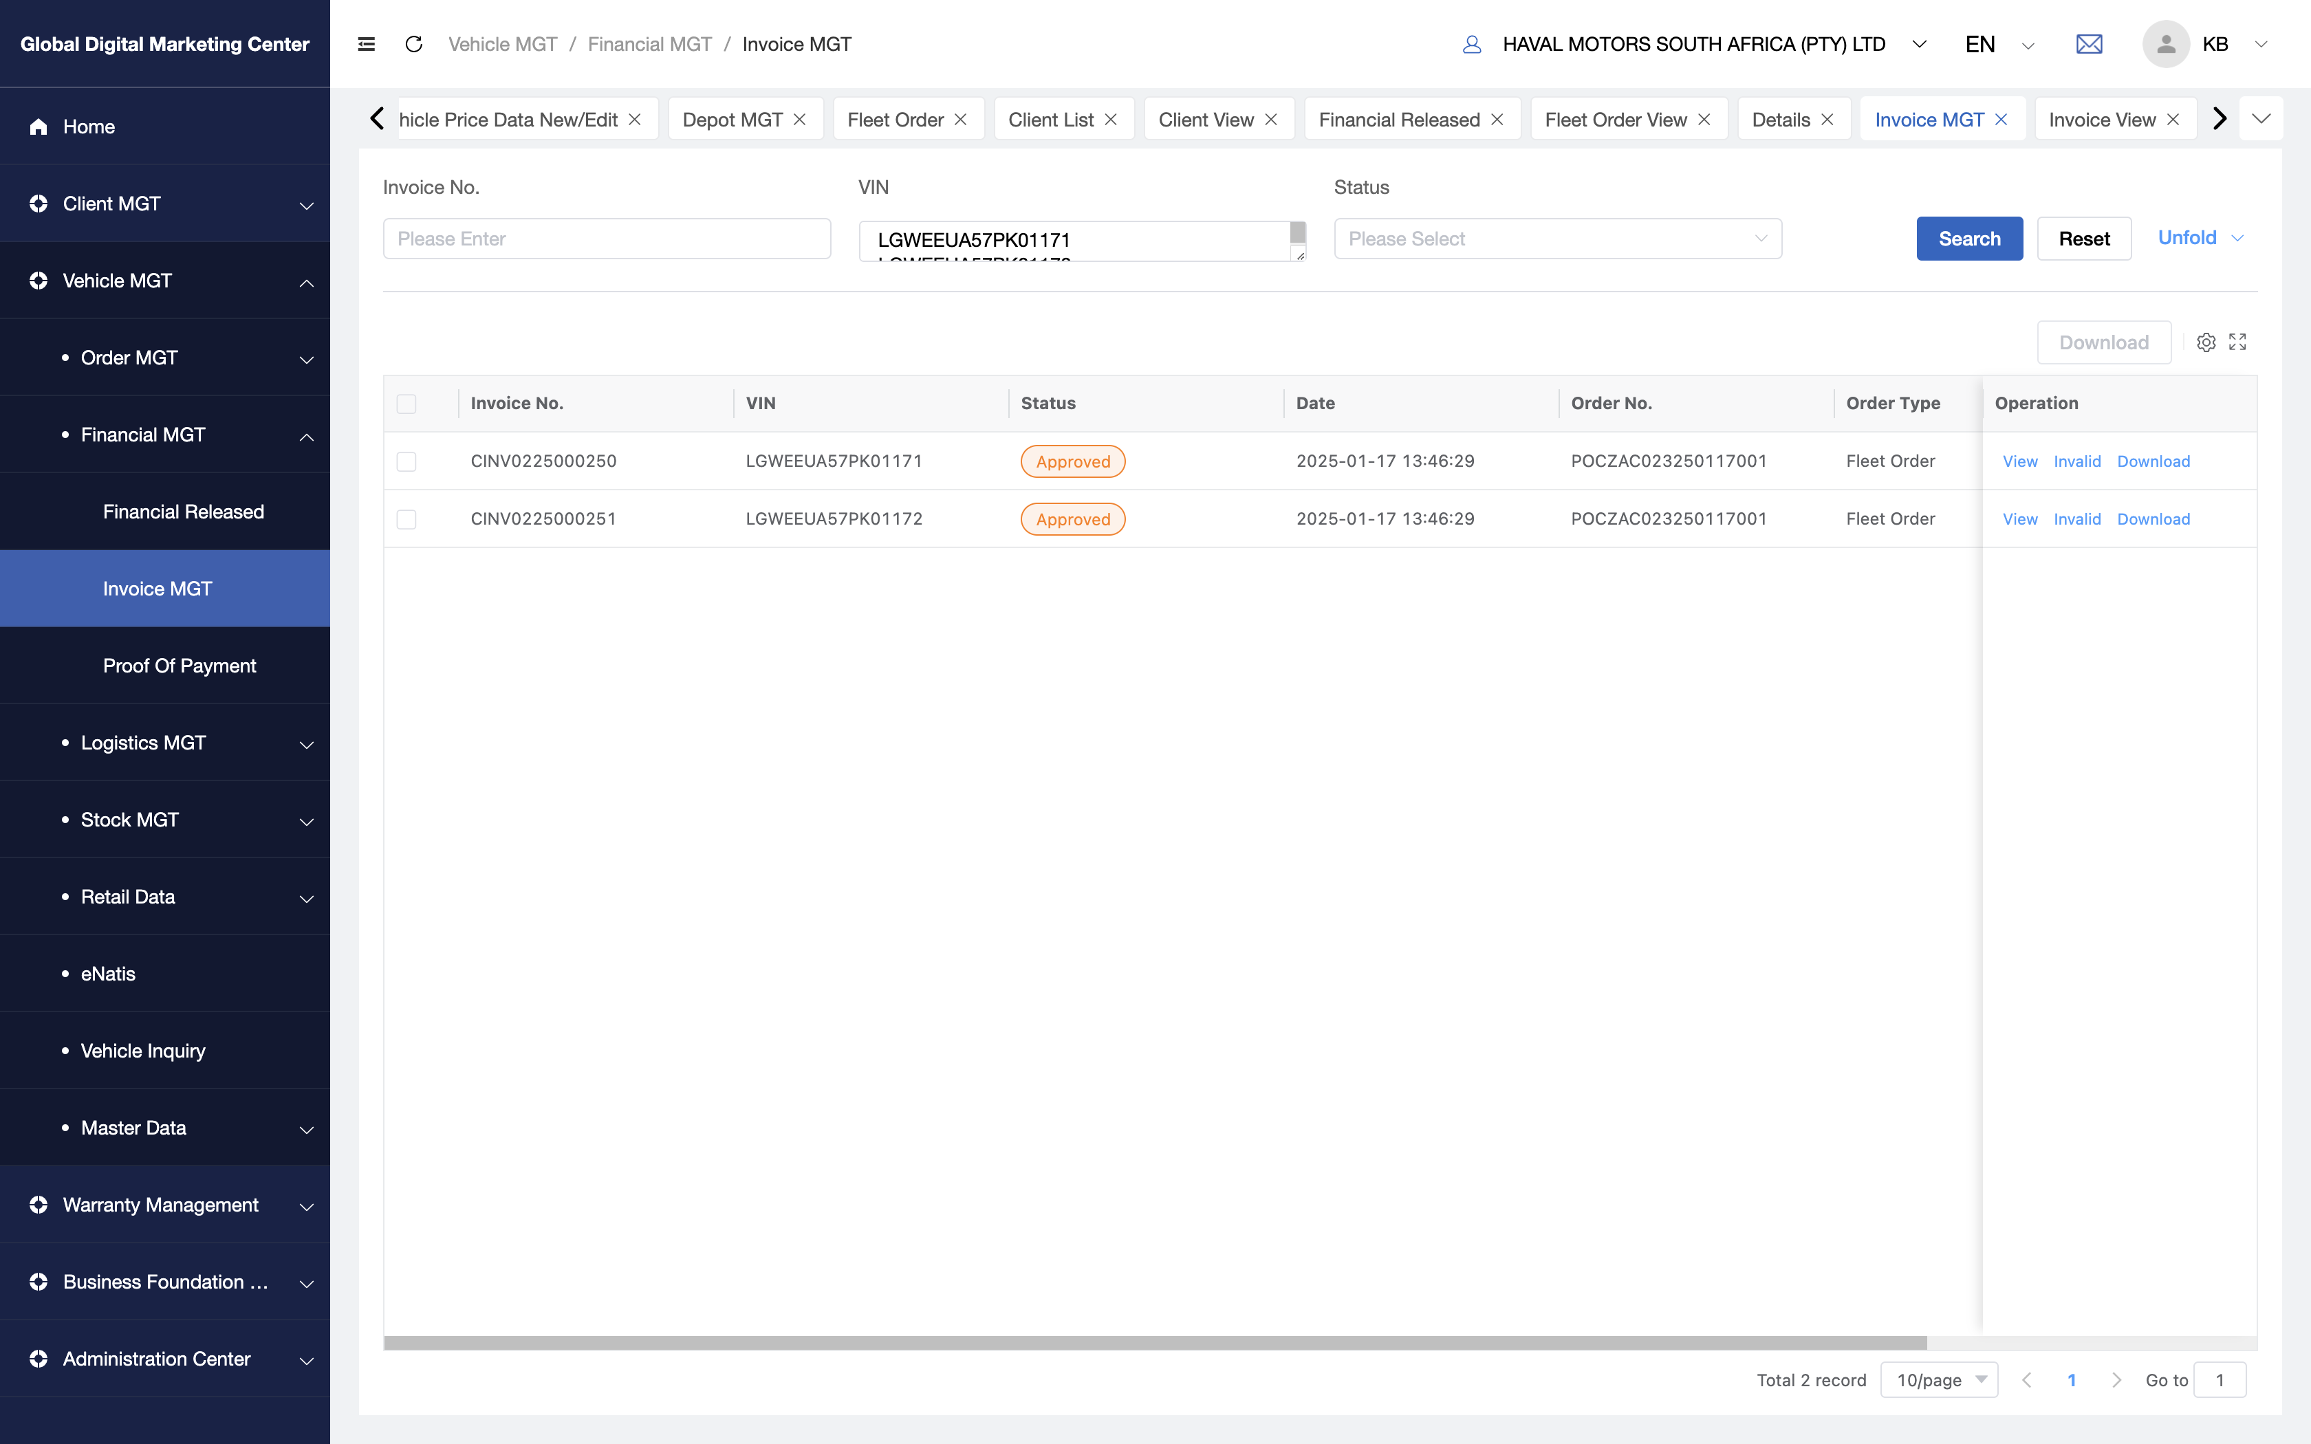Screen dimensions: 2311x1444
Task: Click the Home sidebar icon
Action: (39, 126)
